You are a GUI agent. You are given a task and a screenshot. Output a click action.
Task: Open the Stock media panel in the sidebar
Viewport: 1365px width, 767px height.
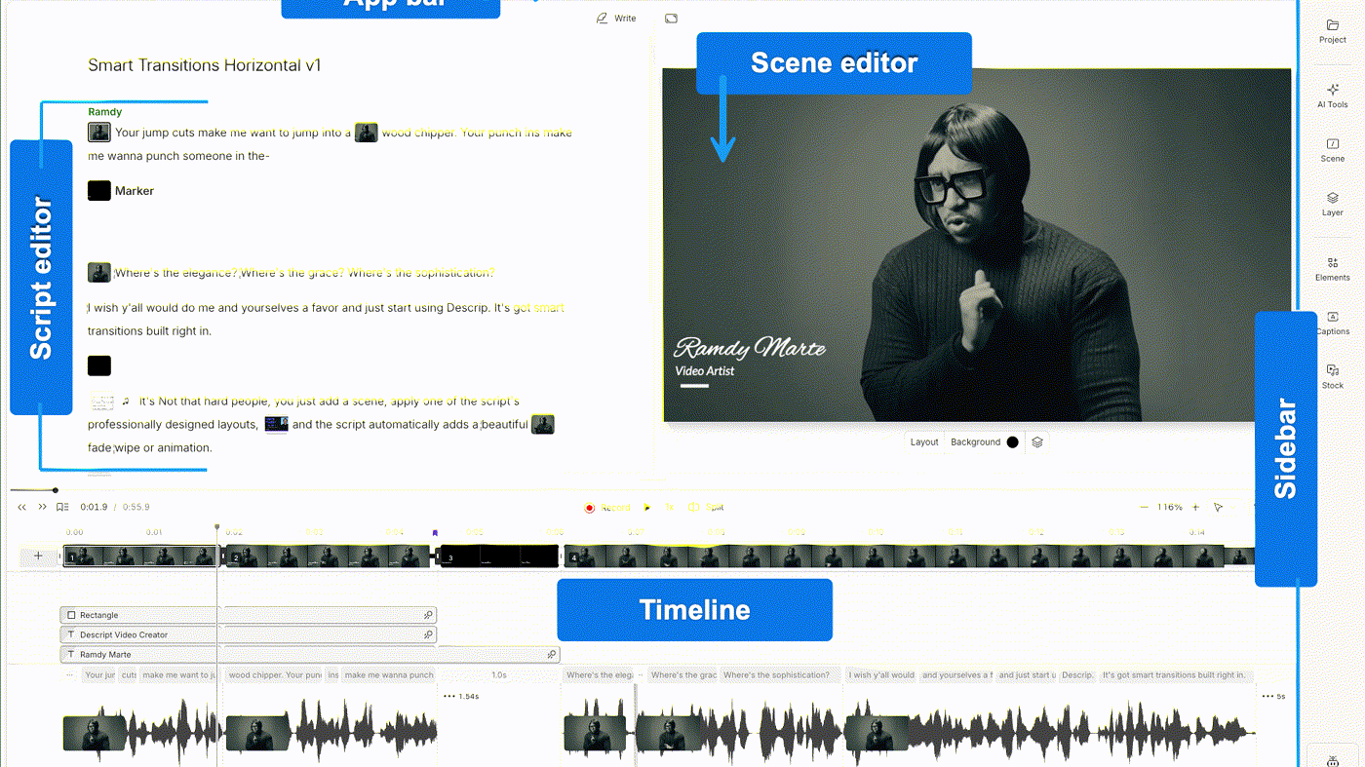(1332, 377)
